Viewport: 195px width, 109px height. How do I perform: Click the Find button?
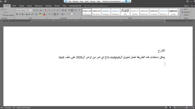[185, 9]
